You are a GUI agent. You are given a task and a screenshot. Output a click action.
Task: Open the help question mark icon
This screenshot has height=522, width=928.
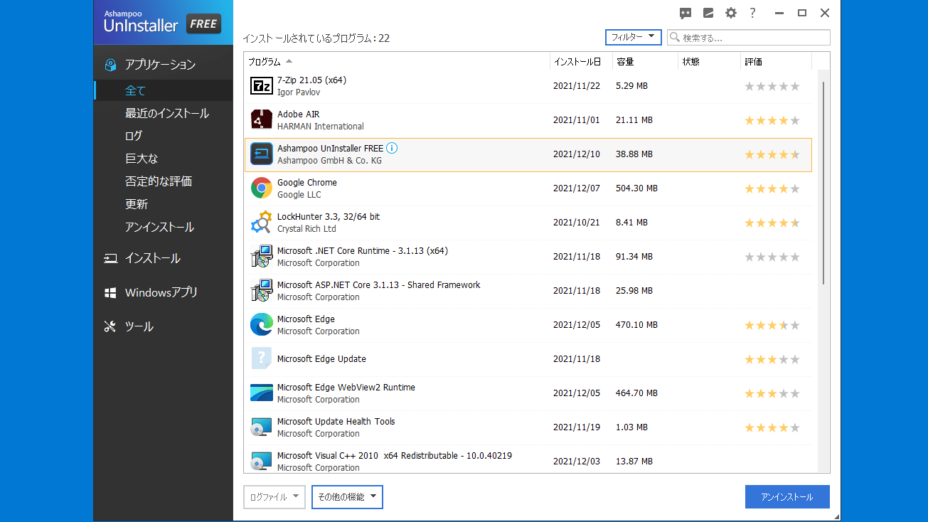(x=752, y=13)
